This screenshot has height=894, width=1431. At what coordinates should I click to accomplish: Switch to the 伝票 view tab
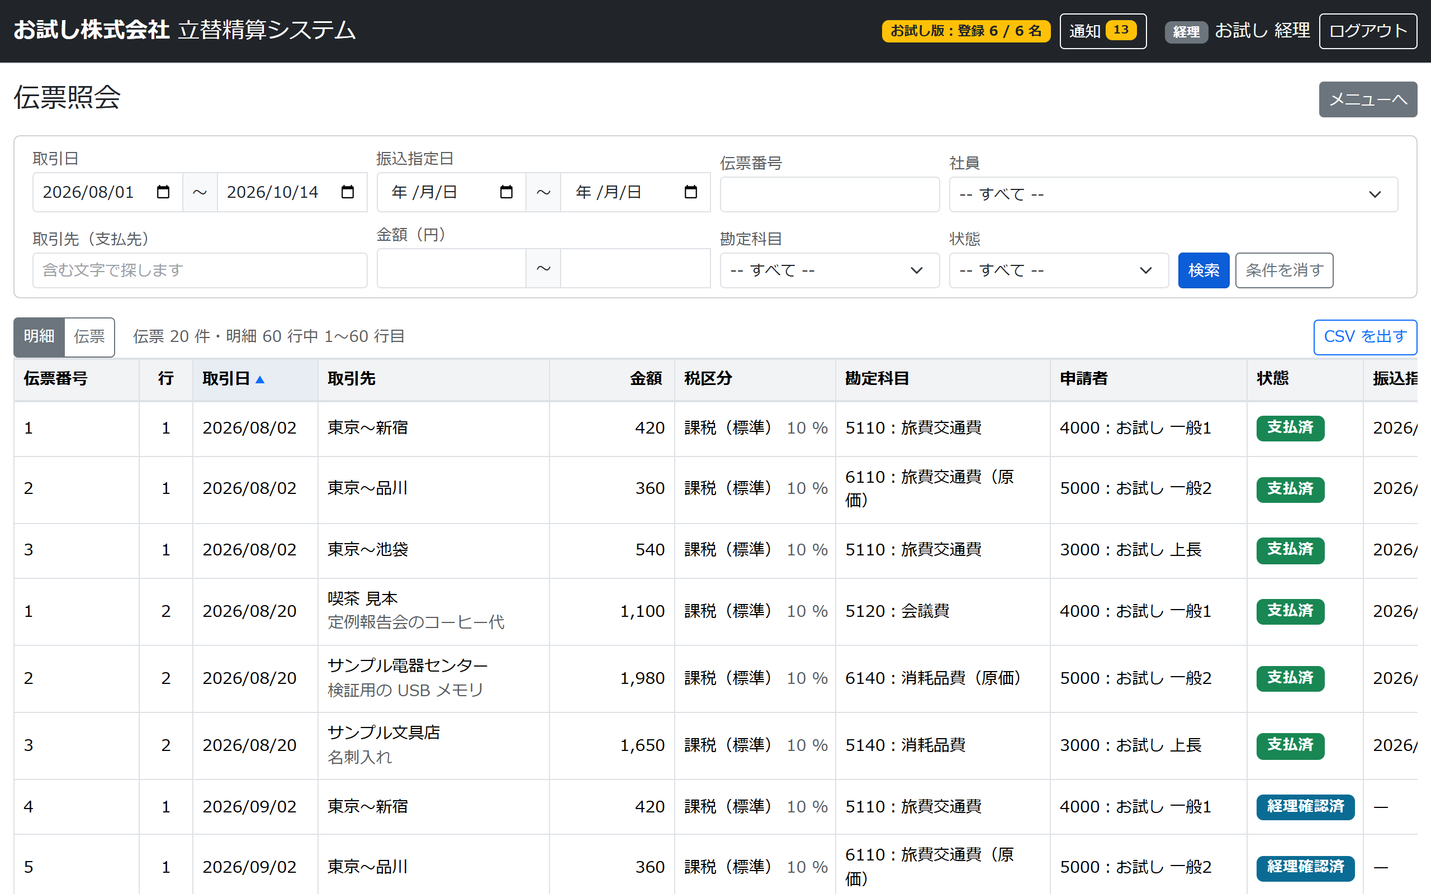point(89,337)
